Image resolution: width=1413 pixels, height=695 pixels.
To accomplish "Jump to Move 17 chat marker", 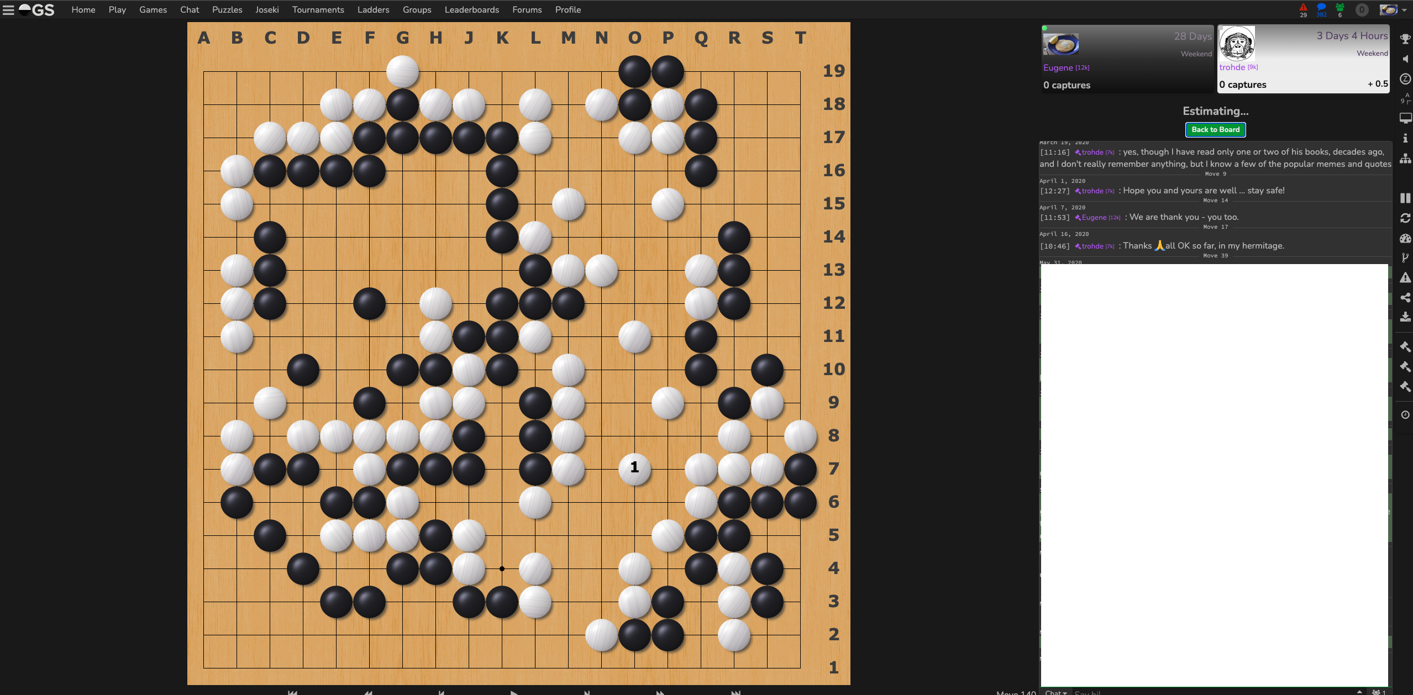I will pos(1215,227).
